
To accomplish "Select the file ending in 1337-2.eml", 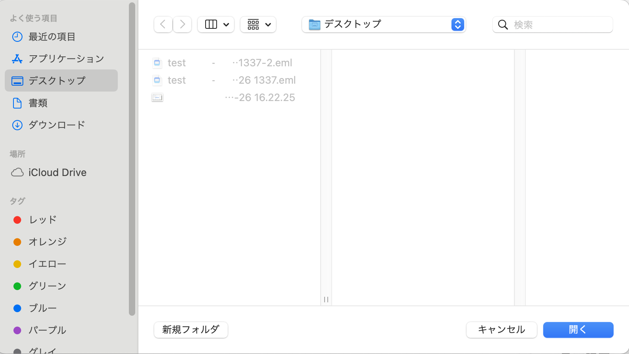I will point(229,63).
